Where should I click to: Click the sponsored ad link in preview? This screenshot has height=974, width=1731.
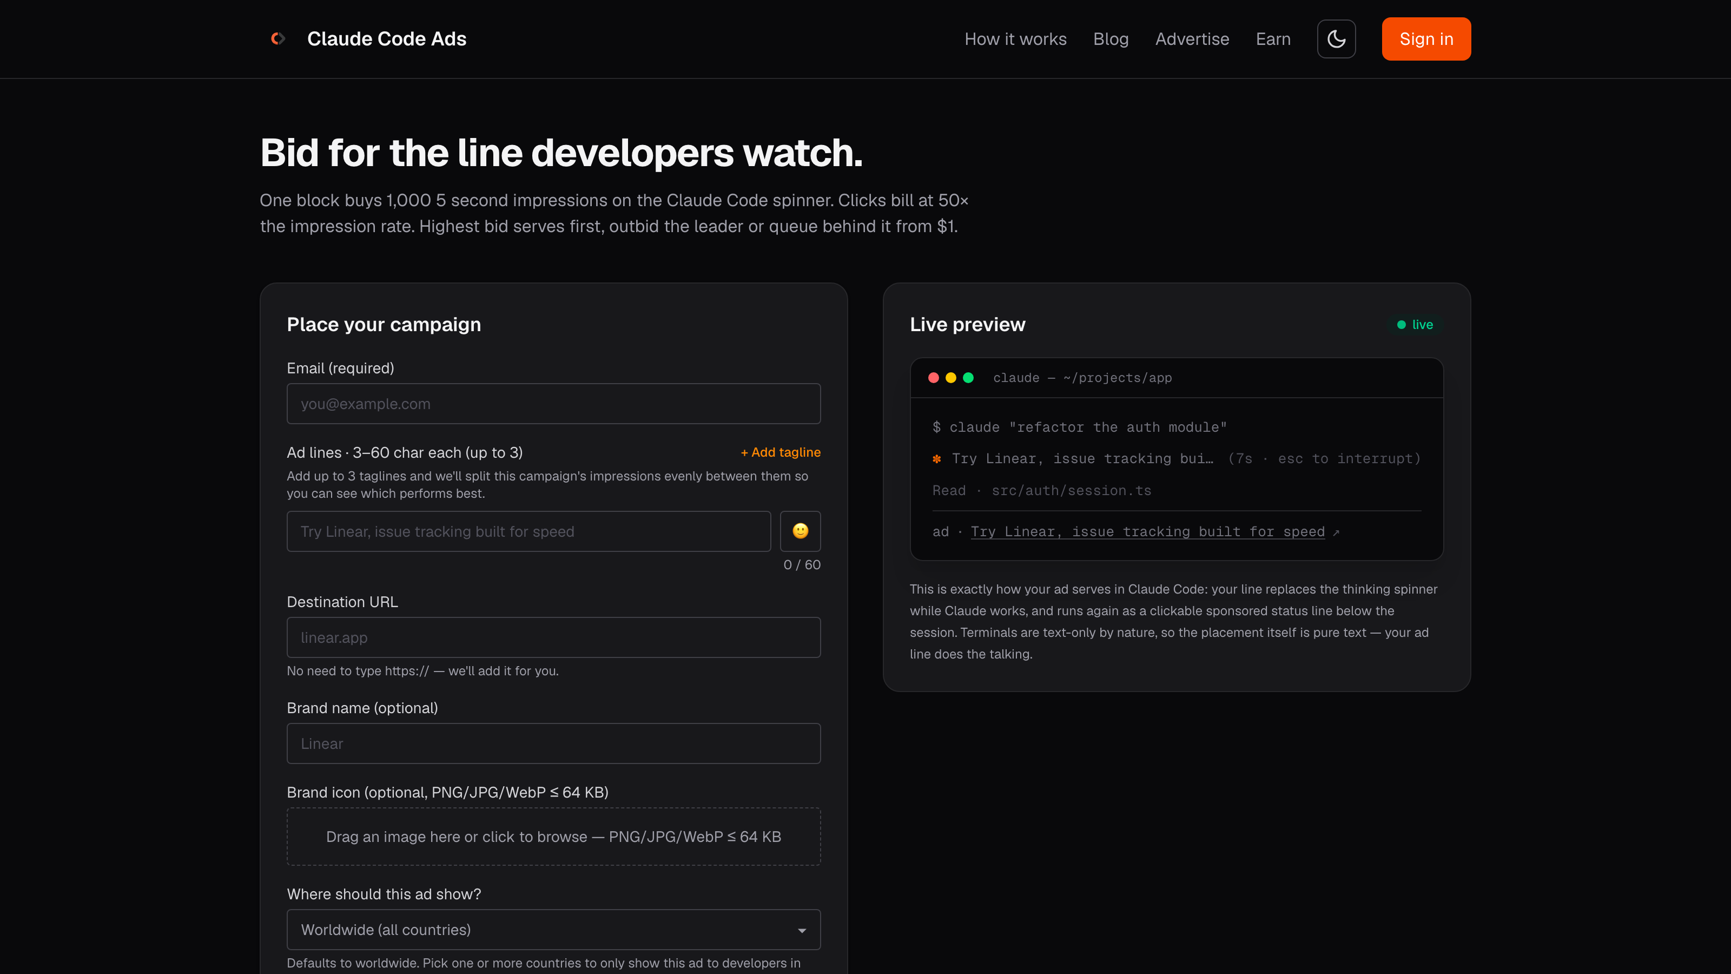1148,532
